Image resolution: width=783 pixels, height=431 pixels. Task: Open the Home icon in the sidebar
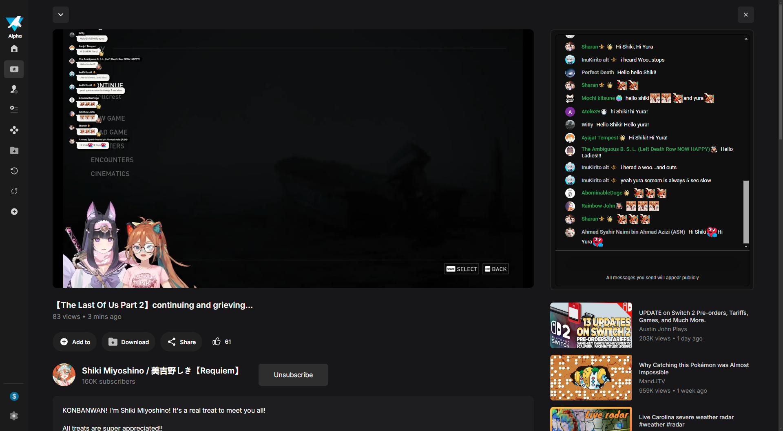click(x=14, y=49)
